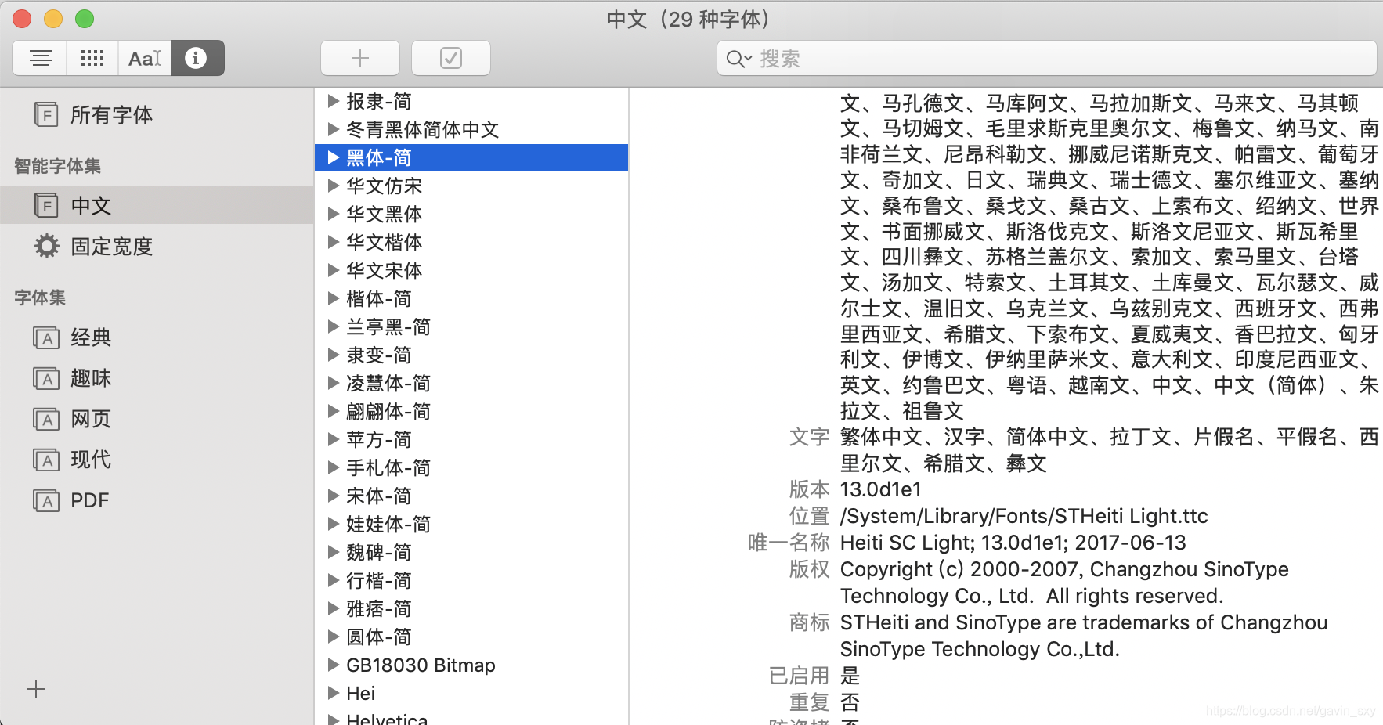Screen dimensions: 1383x725
Task: Open the 固定宽度 smart collection
Action: click(x=157, y=247)
